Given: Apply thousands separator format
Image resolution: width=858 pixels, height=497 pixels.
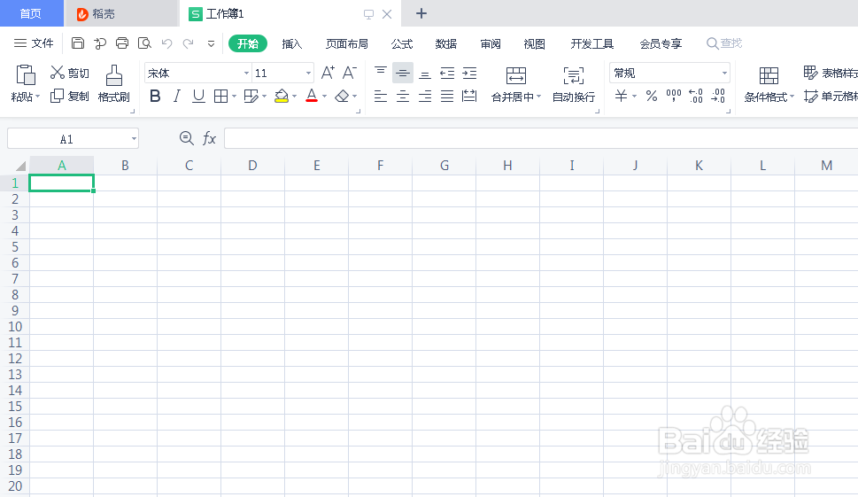Looking at the screenshot, I should 674,97.
